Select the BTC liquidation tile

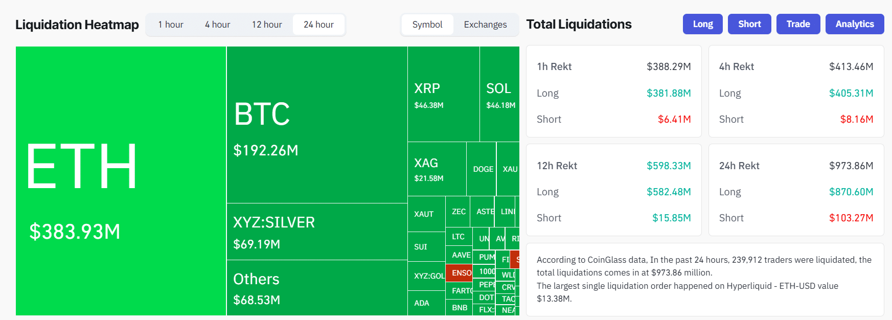point(317,125)
